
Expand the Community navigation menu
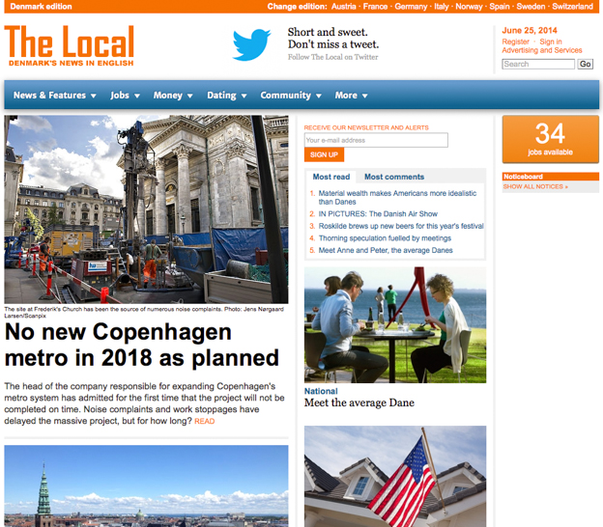[290, 96]
